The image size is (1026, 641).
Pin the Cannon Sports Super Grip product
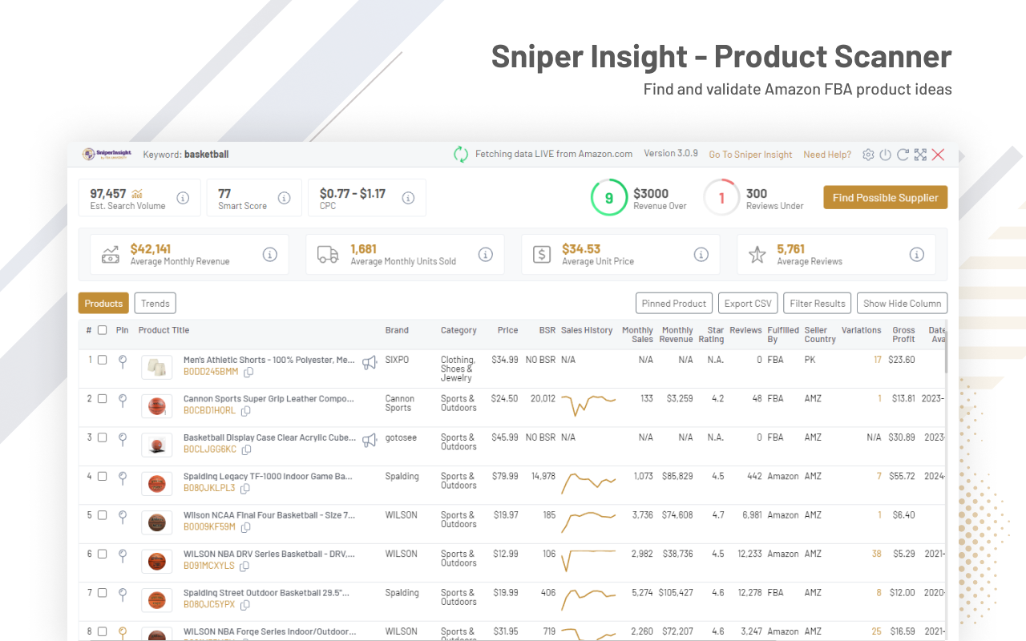point(123,400)
